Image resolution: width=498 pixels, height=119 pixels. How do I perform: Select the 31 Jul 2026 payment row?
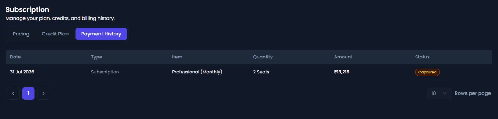[249, 72]
